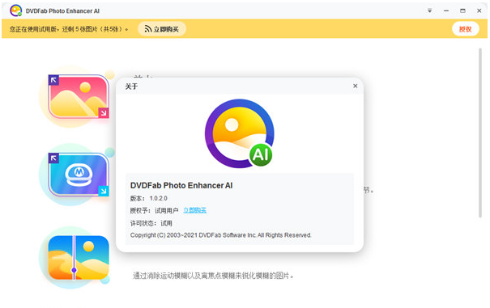
Task: Close the DVDFab main window
Action: click(479, 11)
